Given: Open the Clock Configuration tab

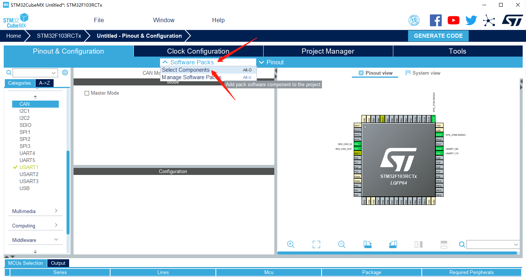Looking at the screenshot, I should click(x=198, y=51).
